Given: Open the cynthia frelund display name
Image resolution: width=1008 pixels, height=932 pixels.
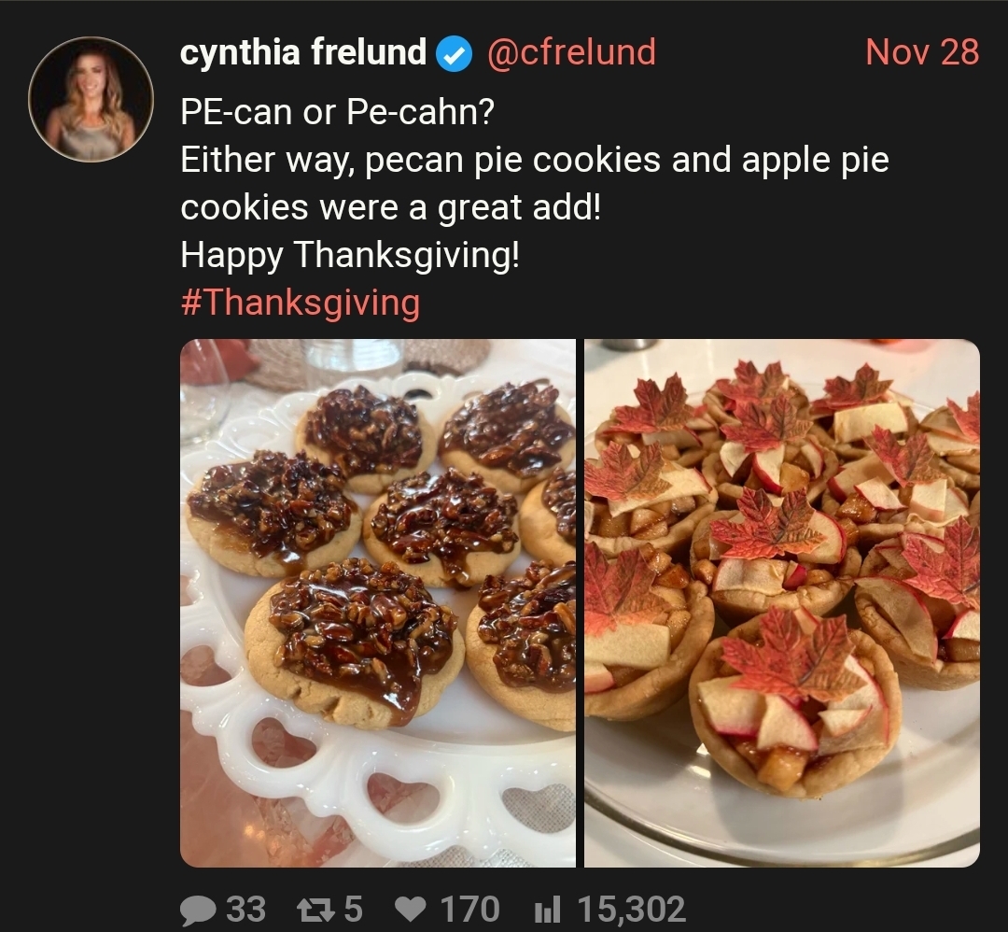Looking at the screenshot, I should pos(302,52).
